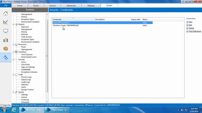Sort by the Status column header

point(147,19)
